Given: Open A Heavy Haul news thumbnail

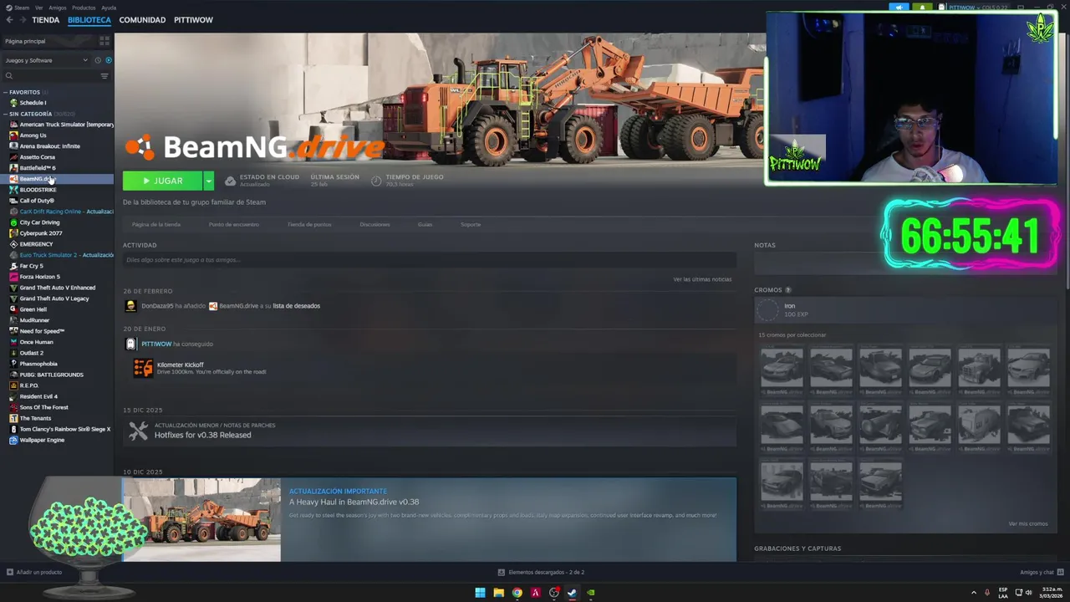Looking at the screenshot, I should coord(201,519).
